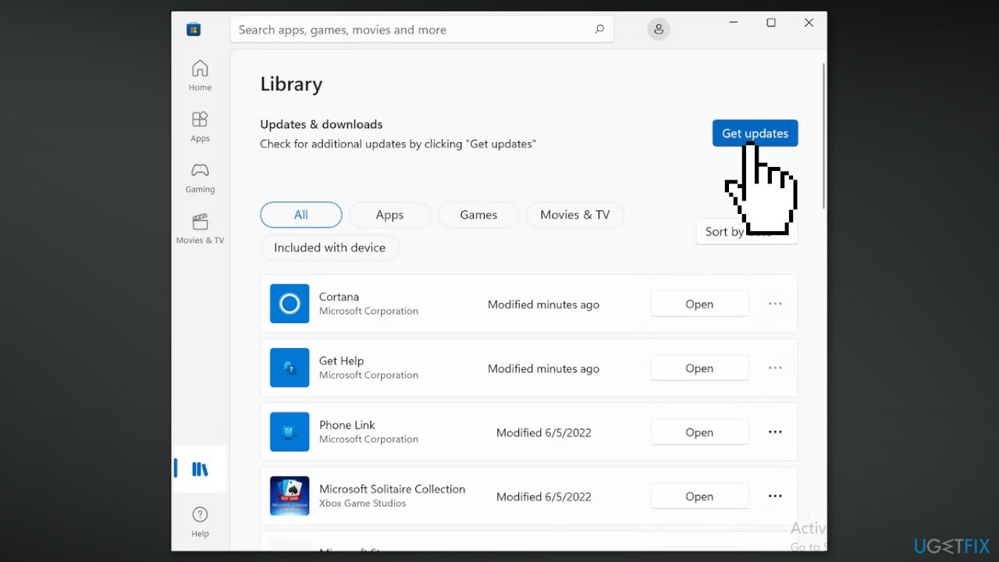The width and height of the screenshot is (999, 562).
Task: Open more options for Cortana
Action: tap(775, 304)
